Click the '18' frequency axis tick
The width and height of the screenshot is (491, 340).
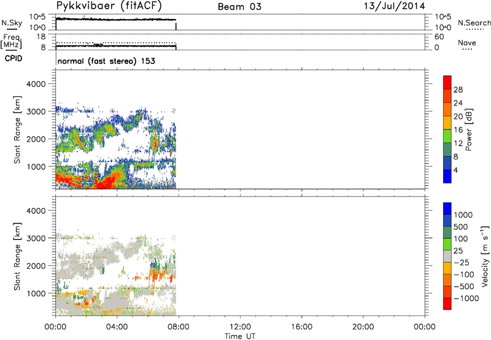[x=41, y=36]
